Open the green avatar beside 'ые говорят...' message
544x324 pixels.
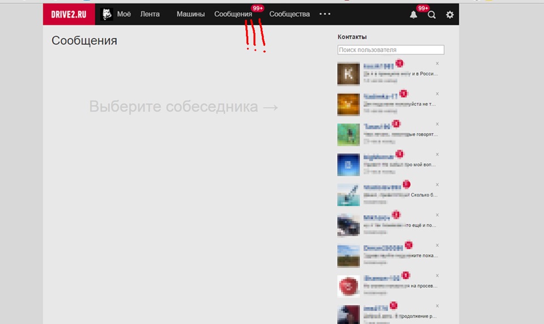[x=348, y=134]
